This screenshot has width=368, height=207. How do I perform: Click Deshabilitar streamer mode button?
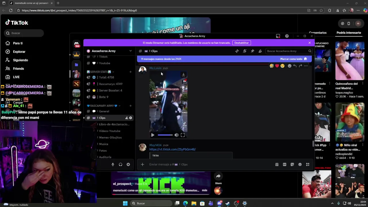tap(241, 43)
